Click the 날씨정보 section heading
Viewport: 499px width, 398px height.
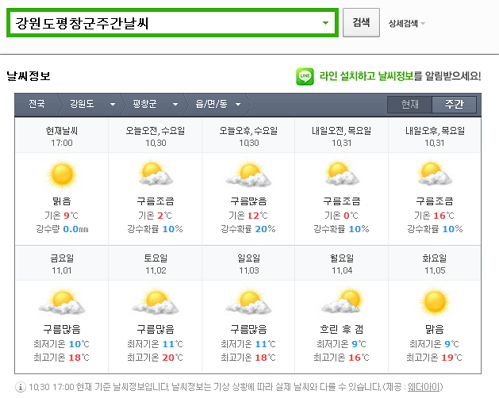click(x=28, y=76)
